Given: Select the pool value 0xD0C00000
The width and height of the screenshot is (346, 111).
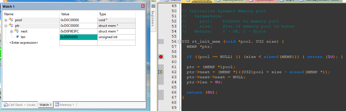Looking at the screenshot, I should [x=79, y=20].
